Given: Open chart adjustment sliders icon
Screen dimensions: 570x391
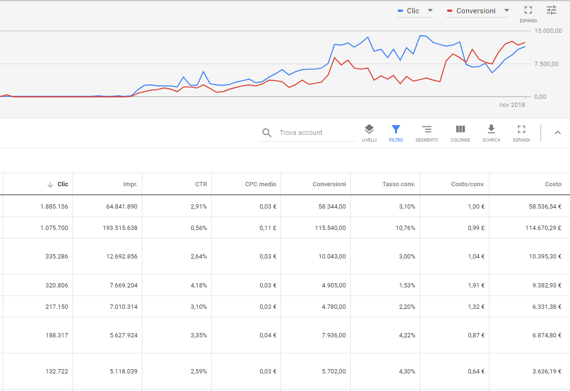Looking at the screenshot, I should point(551,10).
